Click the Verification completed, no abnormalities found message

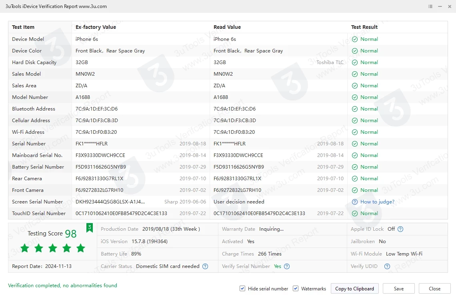click(62, 286)
